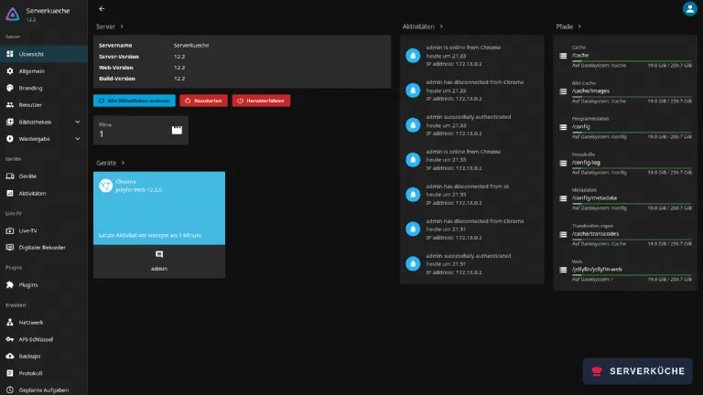Open Aktivitäten section header chevron

tap(441, 27)
